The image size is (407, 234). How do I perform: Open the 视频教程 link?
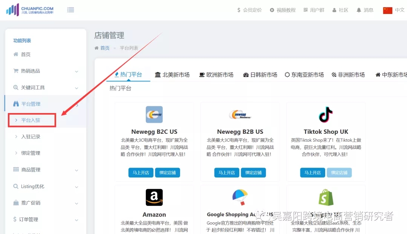coord(286,10)
